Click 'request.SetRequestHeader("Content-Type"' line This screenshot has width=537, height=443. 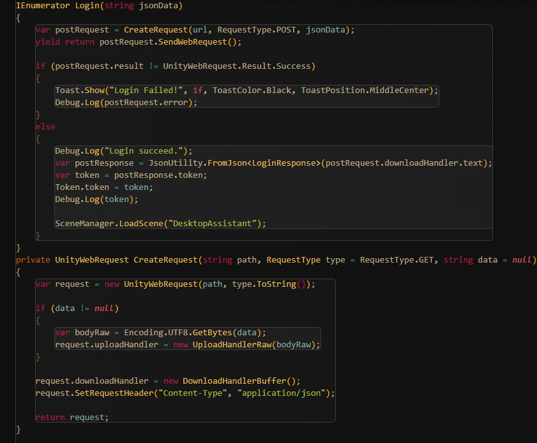pos(185,393)
